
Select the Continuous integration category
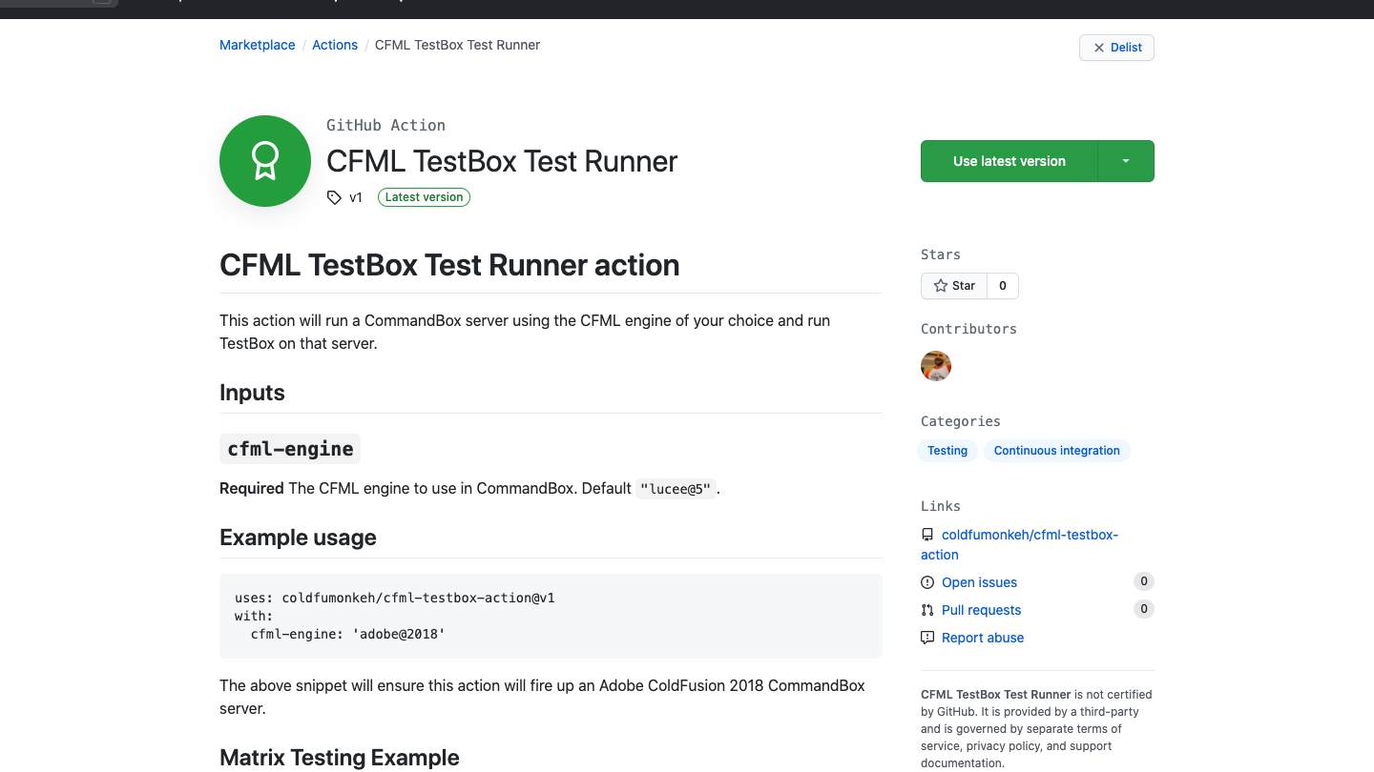[1056, 450]
